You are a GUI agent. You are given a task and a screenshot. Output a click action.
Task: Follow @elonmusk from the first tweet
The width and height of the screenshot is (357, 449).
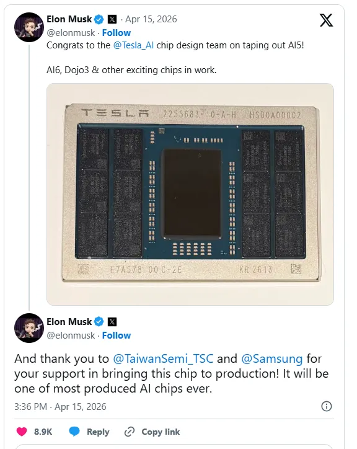click(117, 33)
